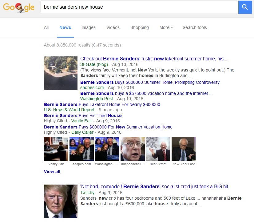Screen dimensions: 254x224
Task: Click the Twitchy article portrait thumbnail
Action: 61,201
